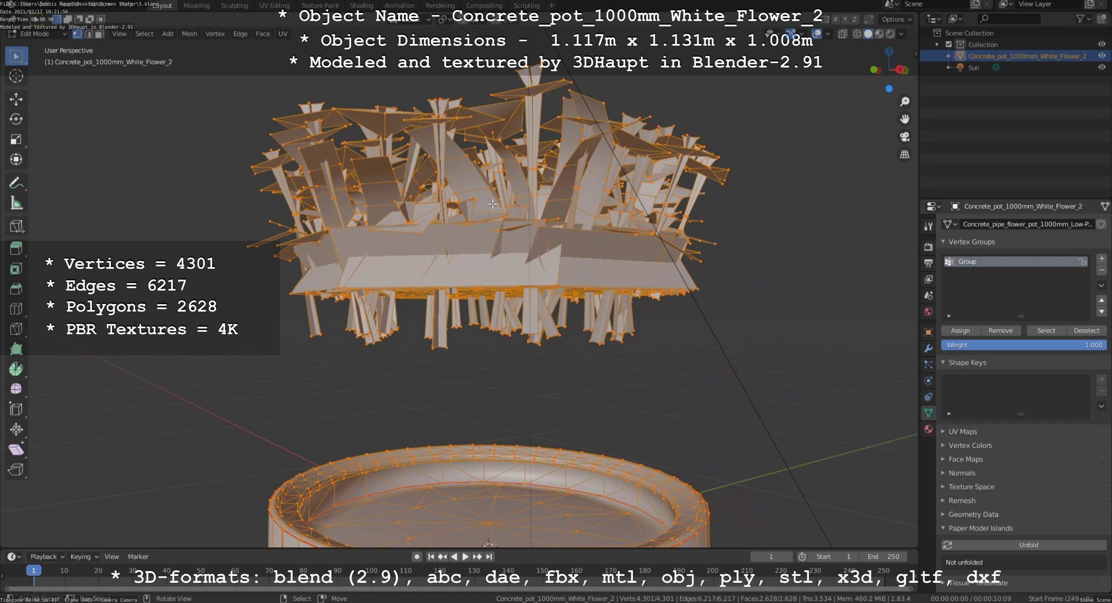Toggle X-ray display mode
The image size is (1112, 603).
pyautogui.click(x=842, y=34)
